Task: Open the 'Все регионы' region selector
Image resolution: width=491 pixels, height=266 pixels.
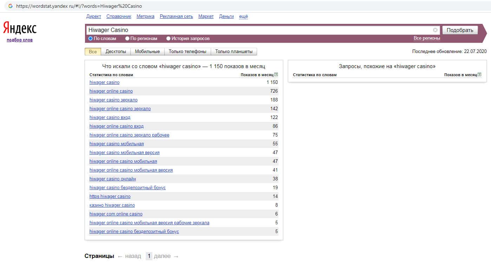Action: click(x=427, y=38)
